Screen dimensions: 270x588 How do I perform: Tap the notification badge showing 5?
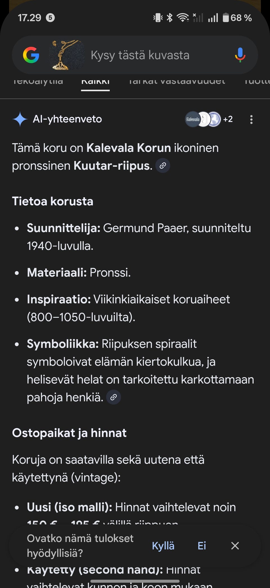[x=50, y=18]
